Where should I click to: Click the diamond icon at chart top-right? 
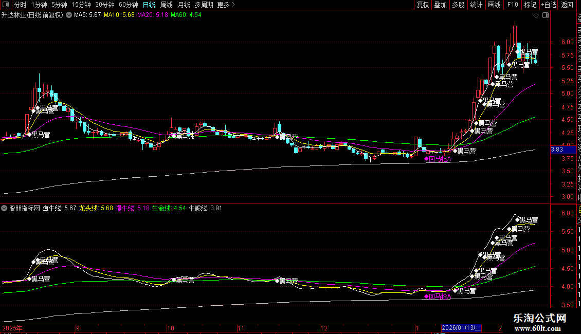coord(537,15)
